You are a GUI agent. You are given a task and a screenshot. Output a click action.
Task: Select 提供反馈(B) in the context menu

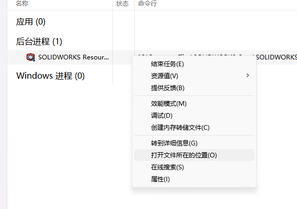coord(194,88)
